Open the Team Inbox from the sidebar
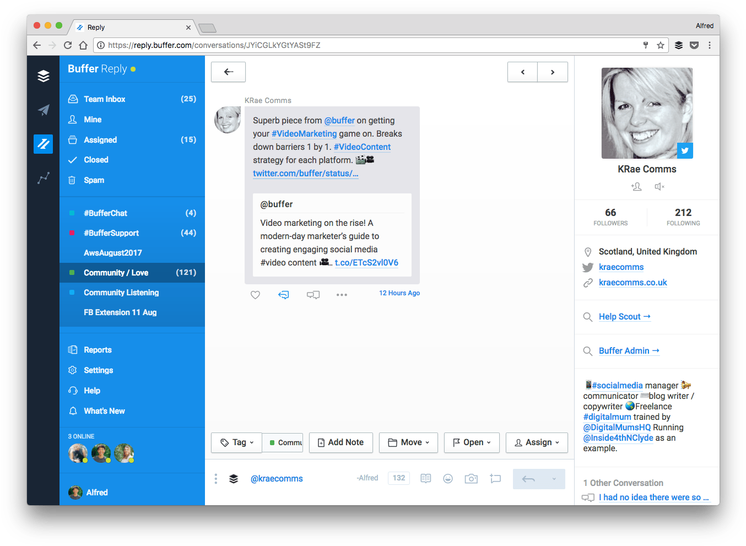 click(105, 99)
